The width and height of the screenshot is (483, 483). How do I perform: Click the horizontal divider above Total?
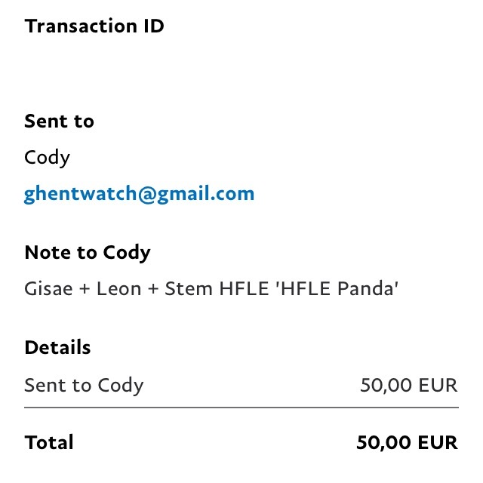241,408
